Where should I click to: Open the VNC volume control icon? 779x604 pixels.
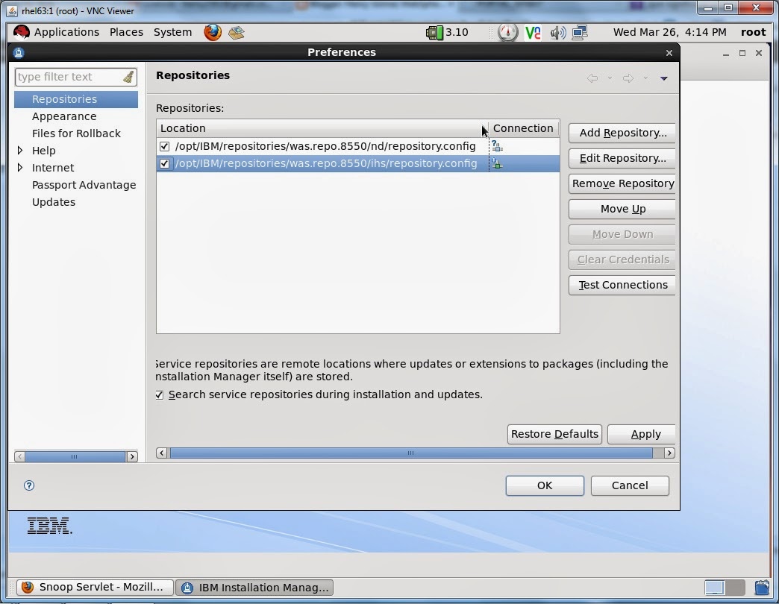(558, 32)
